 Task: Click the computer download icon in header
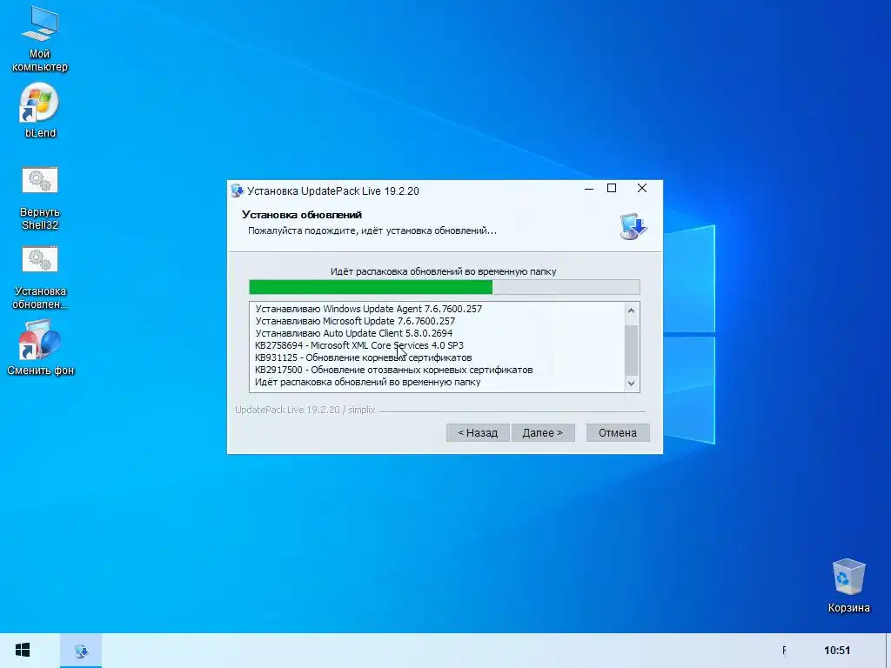(x=633, y=226)
